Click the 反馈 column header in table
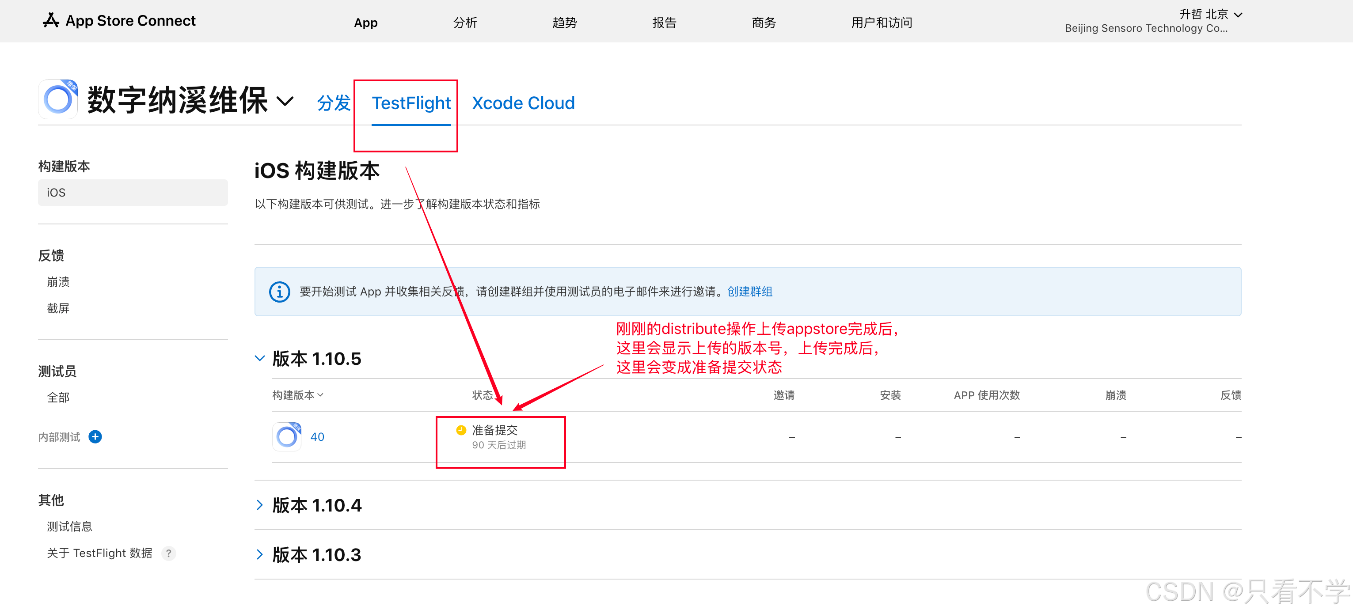Image resolution: width=1353 pixels, height=614 pixels. click(x=1231, y=395)
